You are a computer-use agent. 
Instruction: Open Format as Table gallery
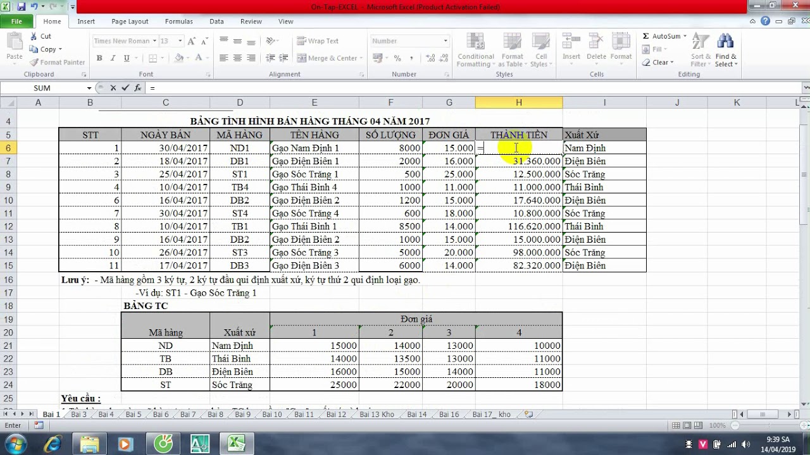(513, 50)
